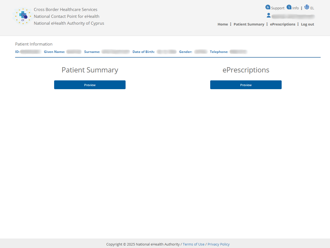The image size is (330, 248).
Task: Click the Info circle icon
Action: (x=289, y=7)
